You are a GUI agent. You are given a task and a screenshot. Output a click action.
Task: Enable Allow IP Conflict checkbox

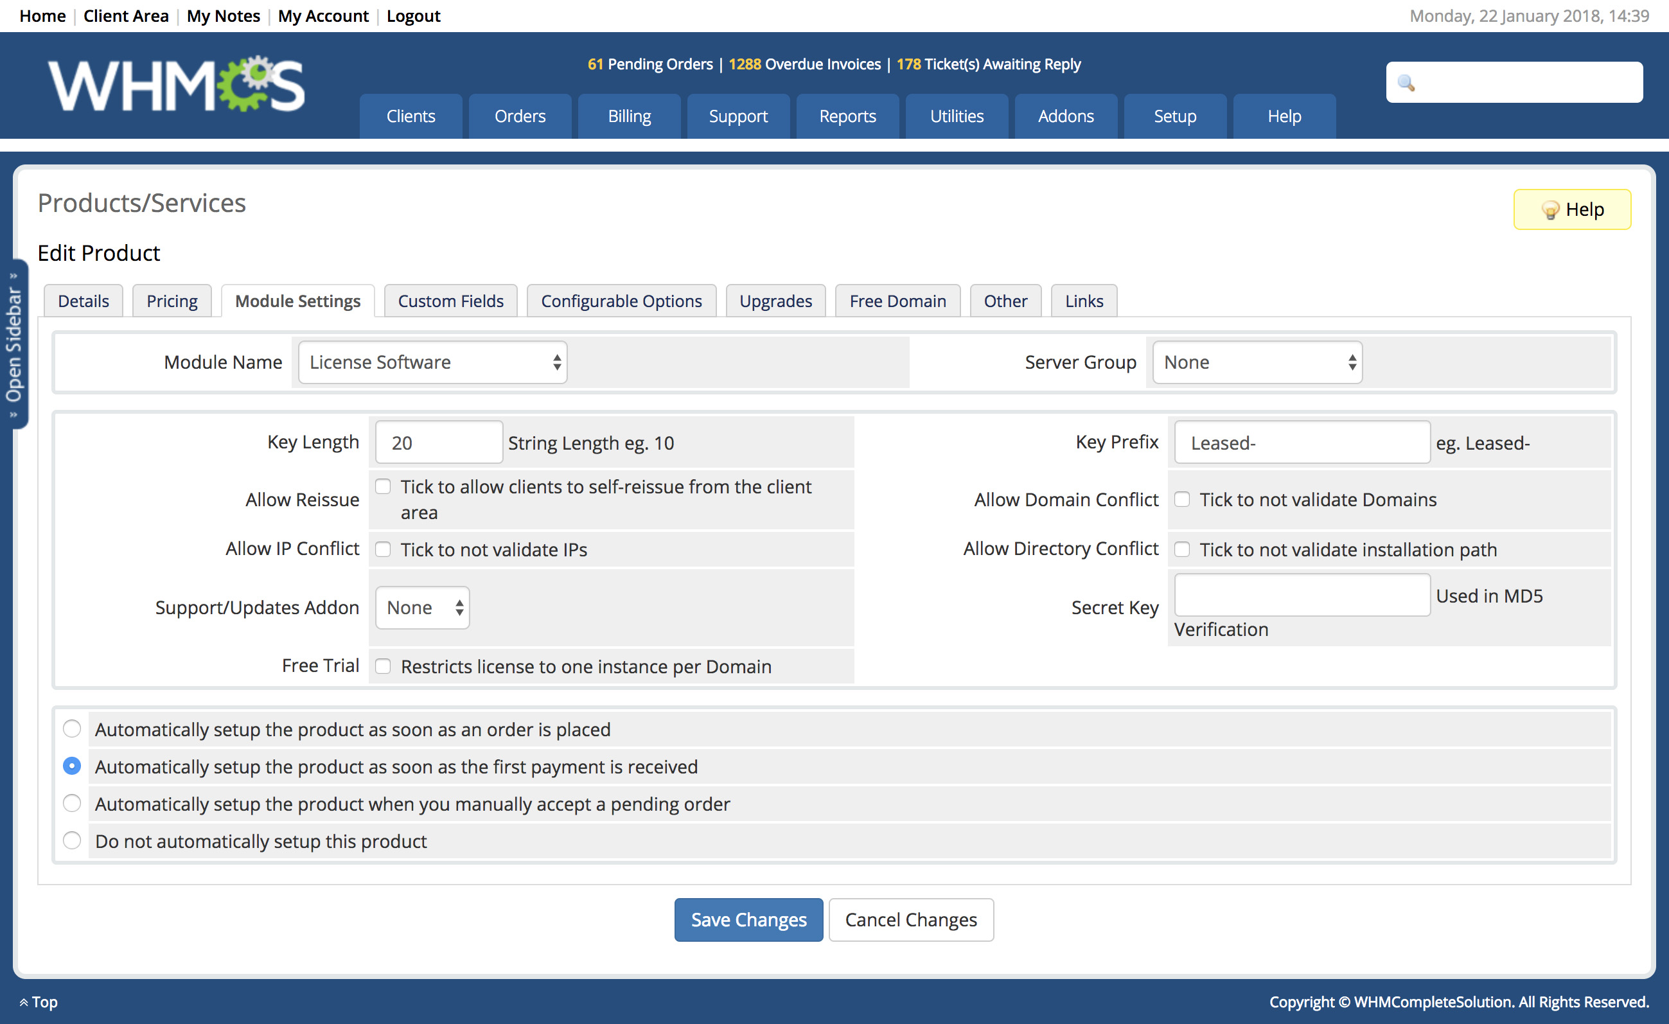point(384,549)
